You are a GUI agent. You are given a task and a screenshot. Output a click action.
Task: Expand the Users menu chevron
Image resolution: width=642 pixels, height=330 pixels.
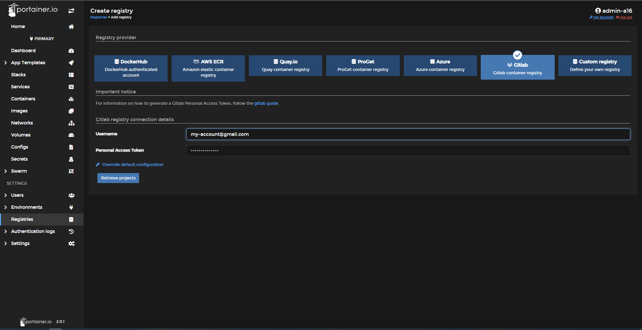5,195
